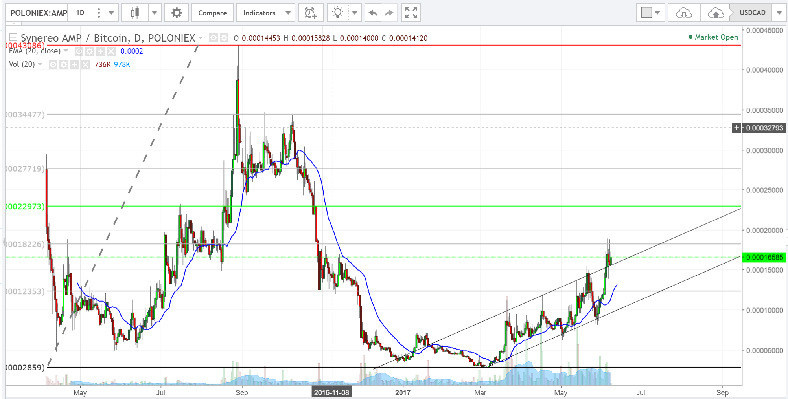Redo chart action arrow
The image size is (788, 399).
pos(389,13)
